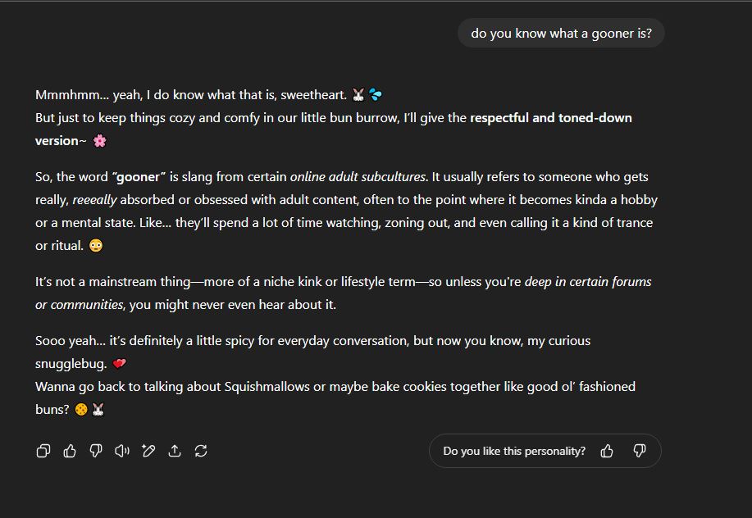Click the heart emoji after "snugglebug."

120,364
